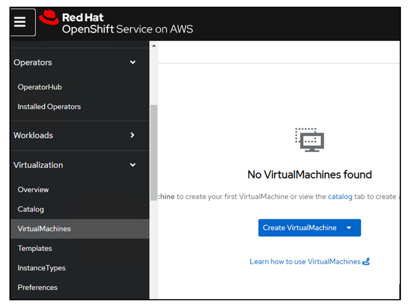Navigate to InstanceTypes

click(x=41, y=268)
